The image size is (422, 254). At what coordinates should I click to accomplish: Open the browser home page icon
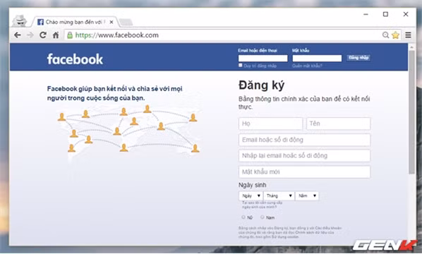[x=56, y=35]
